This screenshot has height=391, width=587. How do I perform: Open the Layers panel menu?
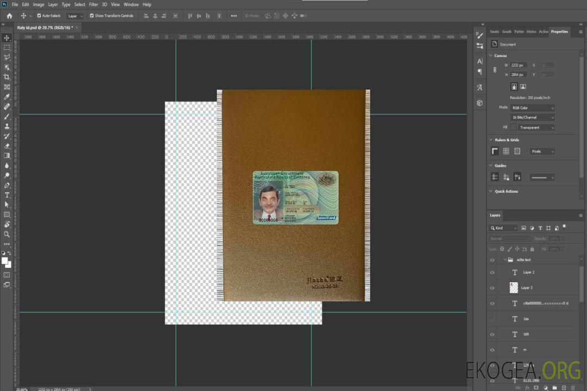(580, 216)
